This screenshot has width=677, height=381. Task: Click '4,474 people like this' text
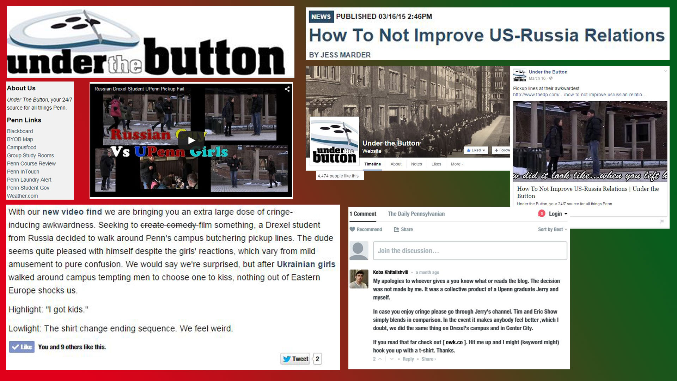click(x=338, y=176)
